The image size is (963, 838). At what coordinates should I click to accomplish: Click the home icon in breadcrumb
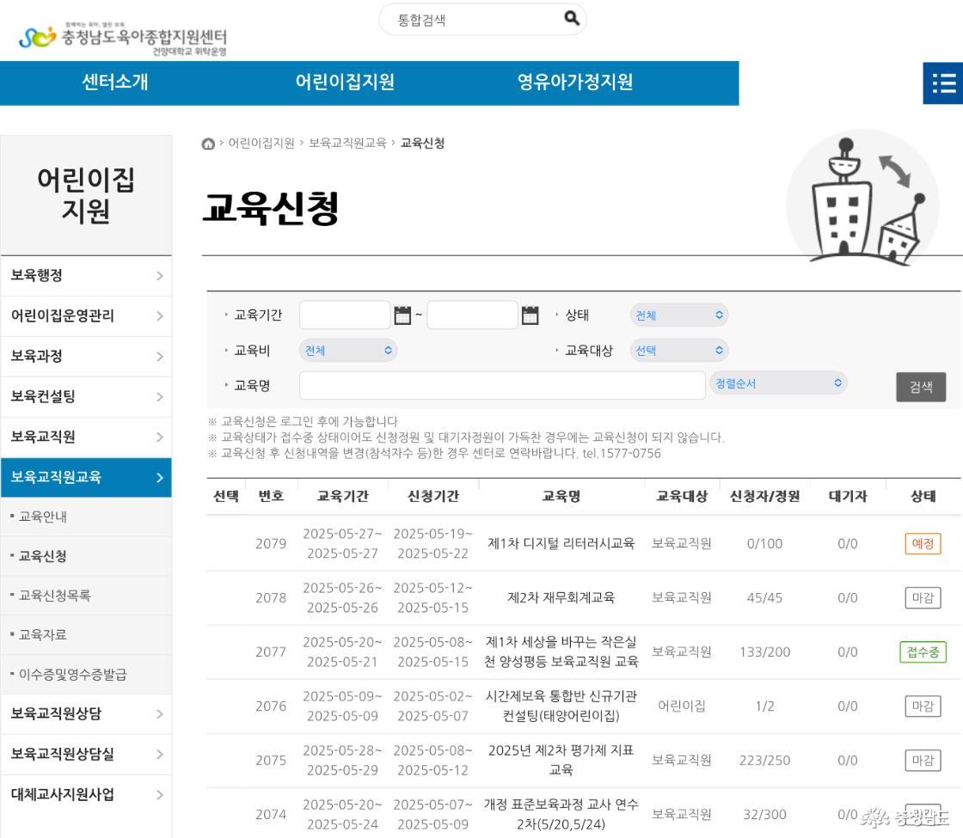coord(208,144)
